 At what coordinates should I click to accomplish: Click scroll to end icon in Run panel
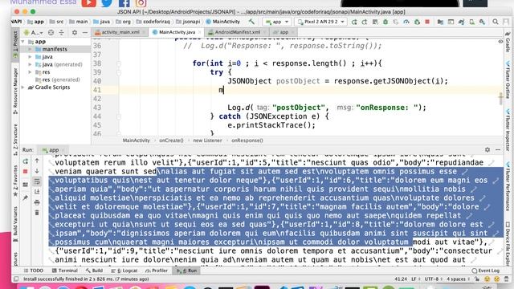pyautogui.click(x=37, y=192)
